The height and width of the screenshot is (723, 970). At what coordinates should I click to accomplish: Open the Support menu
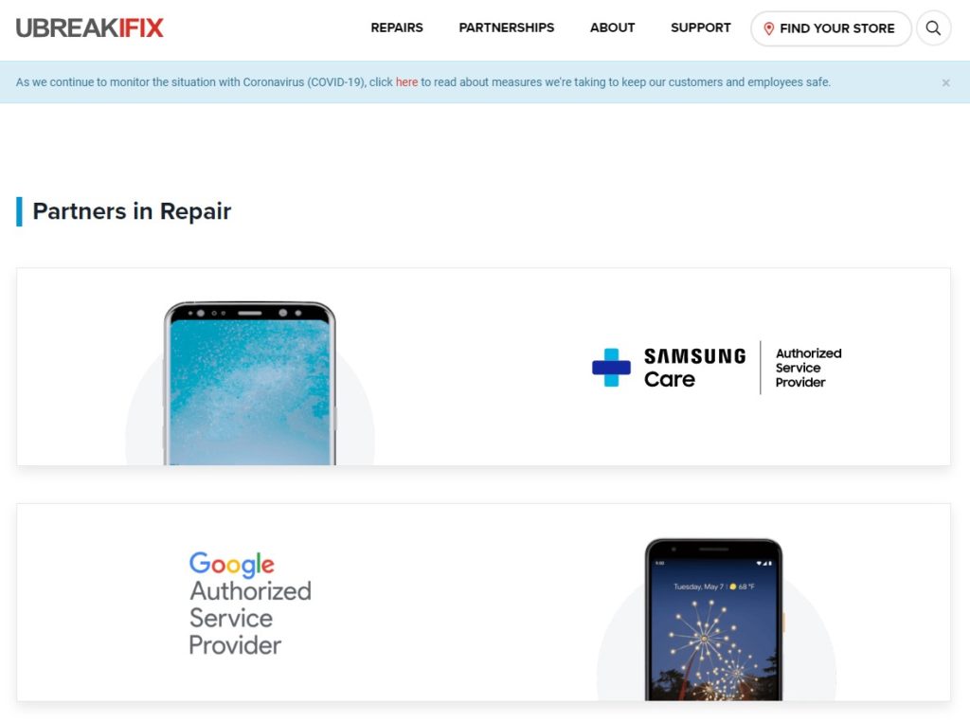point(700,27)
